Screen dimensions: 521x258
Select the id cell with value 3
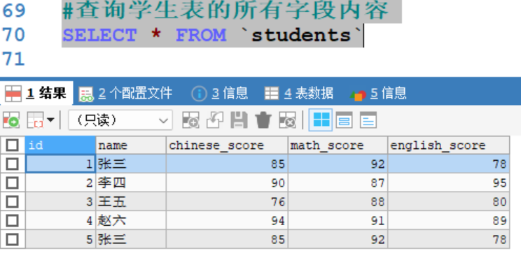[x=60, y=201]
